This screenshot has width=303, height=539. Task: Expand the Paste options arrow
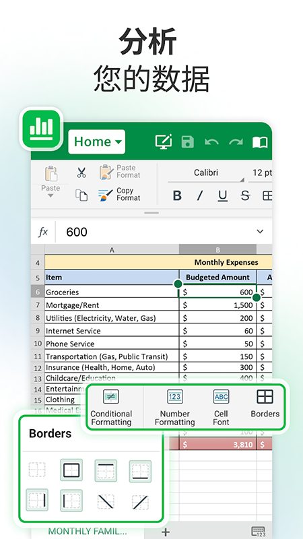50,195
